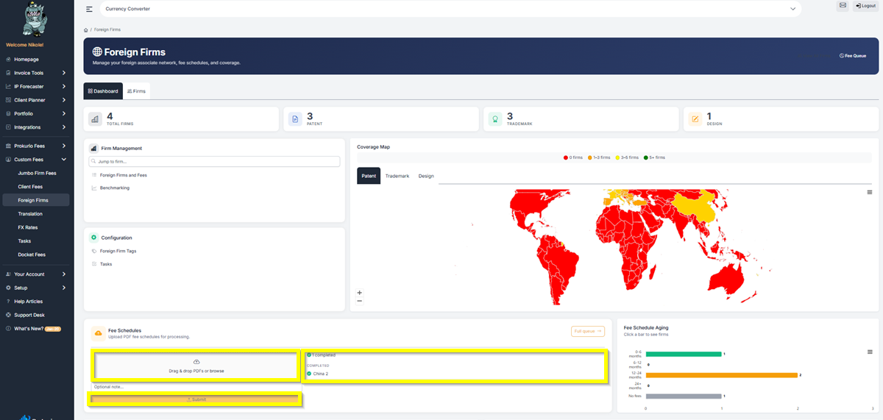
Task: Switch to the Firms tab
Action: 136,91
